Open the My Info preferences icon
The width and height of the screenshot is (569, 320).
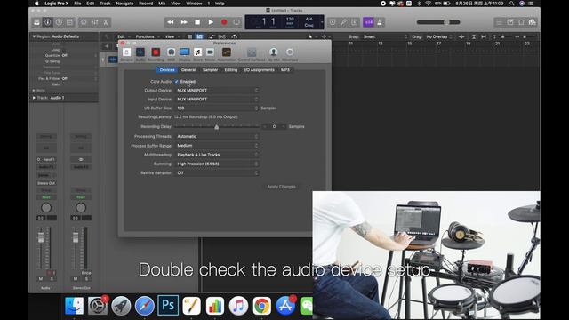click(274, 54)
